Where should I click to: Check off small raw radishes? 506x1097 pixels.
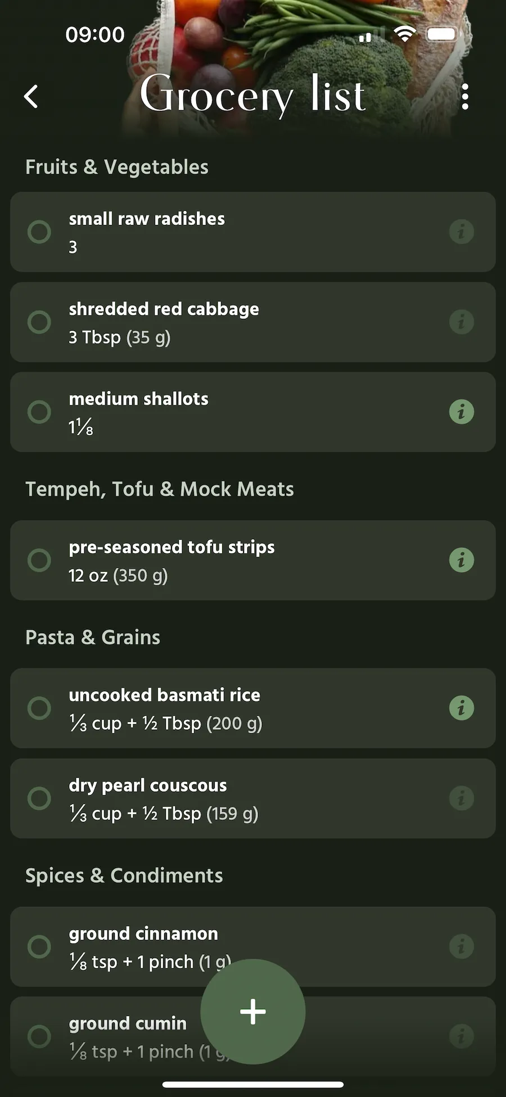[x=39, y=232]
